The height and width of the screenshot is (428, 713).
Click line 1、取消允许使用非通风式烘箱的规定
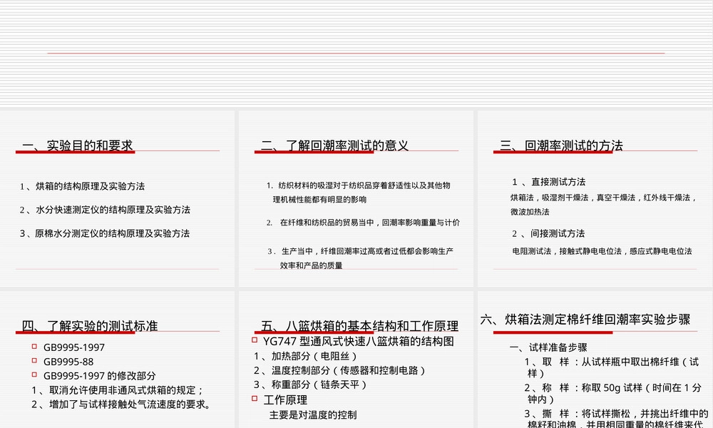118,390
